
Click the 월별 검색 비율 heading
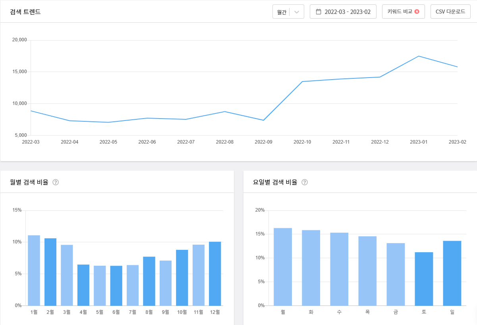tap(29, 182)
